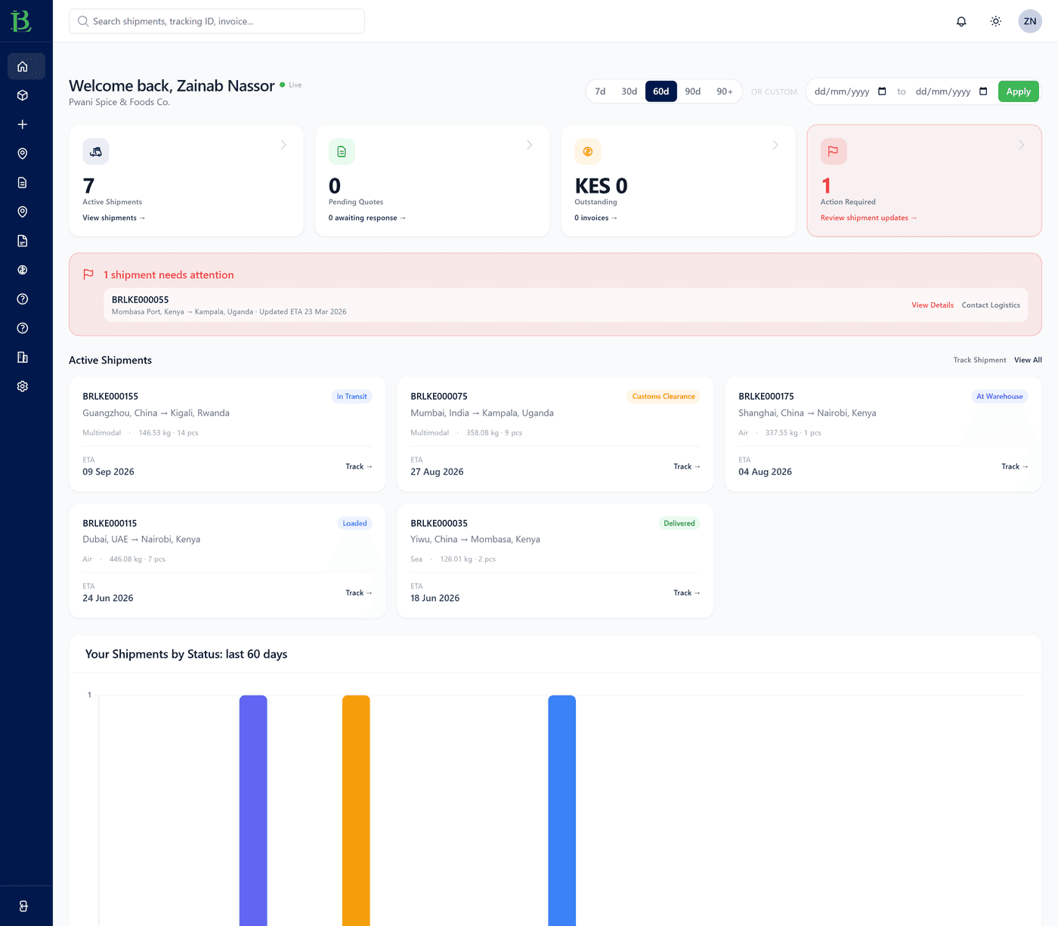The height and width of the screenshot is (926, 1058).
Task: Click BRLKE000055 ID in attention banner
Action: tap(141, 300)
